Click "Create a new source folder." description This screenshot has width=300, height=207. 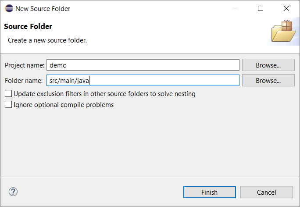(x=47, y=40)
